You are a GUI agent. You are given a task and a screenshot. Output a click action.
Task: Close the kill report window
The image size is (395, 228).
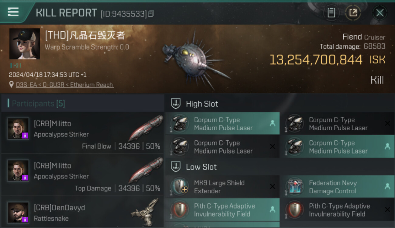coord(380,13)
